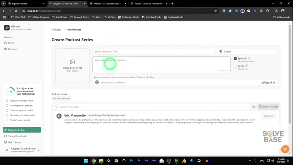Screen dimensions: 293x165
Task: Click the Jellypod logo icon
Action: point(7,28)
